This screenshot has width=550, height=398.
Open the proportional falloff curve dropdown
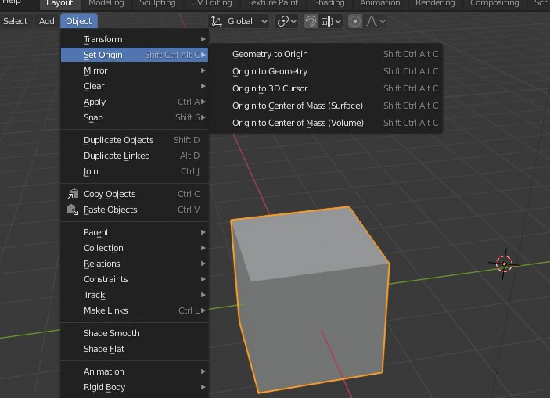pos(376,21)
